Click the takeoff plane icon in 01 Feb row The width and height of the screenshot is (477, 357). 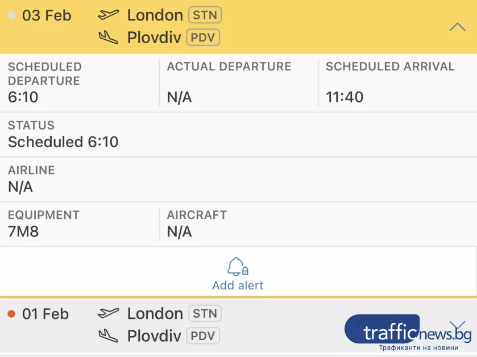[x=109, y=313]
